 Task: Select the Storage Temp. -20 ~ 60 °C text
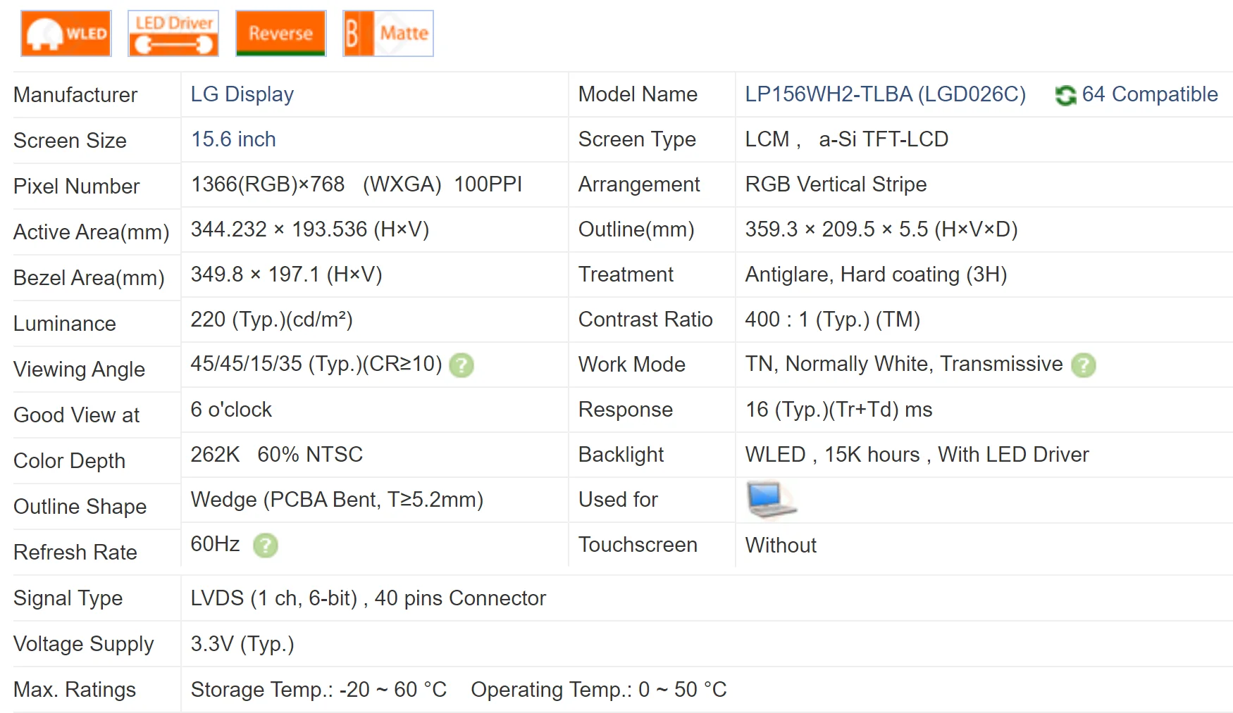point(318,689)
